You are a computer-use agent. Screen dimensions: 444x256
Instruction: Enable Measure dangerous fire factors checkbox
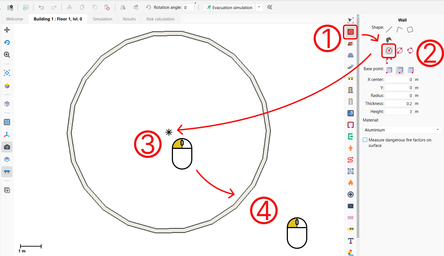tap(365, 140)
